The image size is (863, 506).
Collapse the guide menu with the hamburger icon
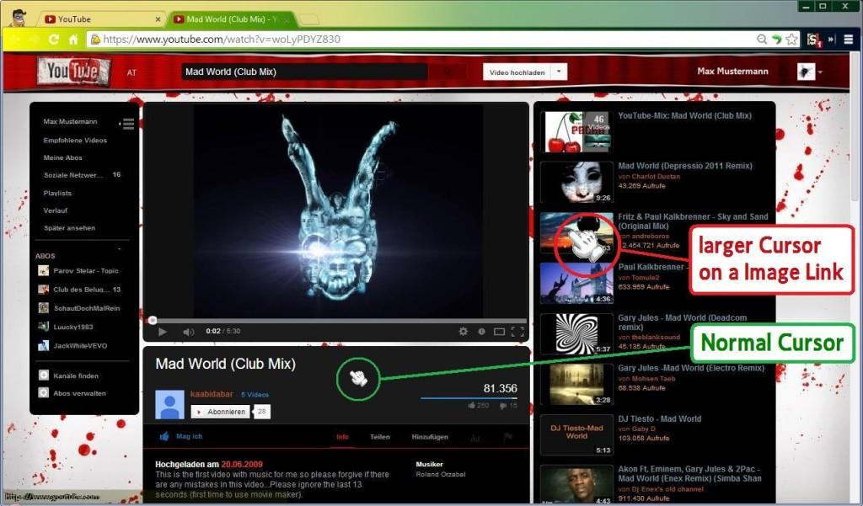tap(129, 122)
